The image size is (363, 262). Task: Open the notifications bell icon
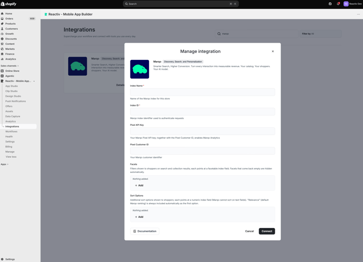[x=338, y=4]
